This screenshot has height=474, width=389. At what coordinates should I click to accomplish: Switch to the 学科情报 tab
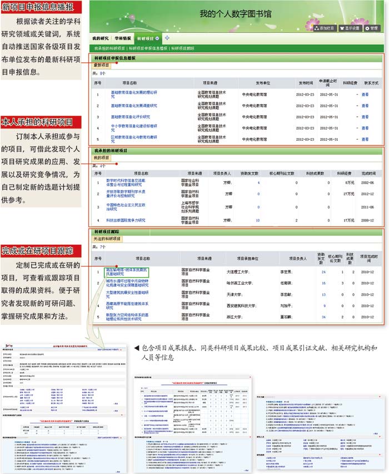(123, 38)
